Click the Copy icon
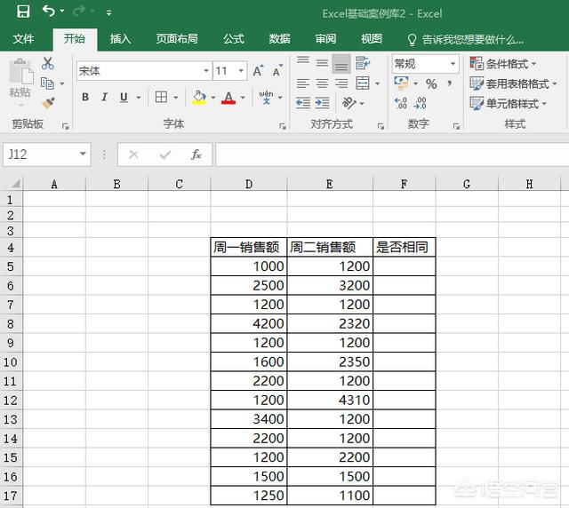This screenshot has height=508, width=569. click(47, 83)
